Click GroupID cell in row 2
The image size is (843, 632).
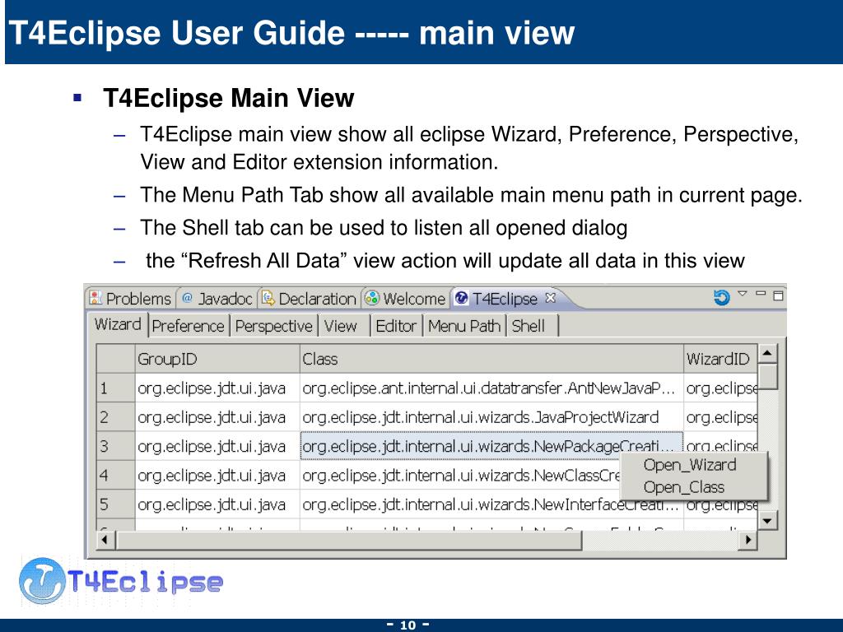click(x=217, y=417)
